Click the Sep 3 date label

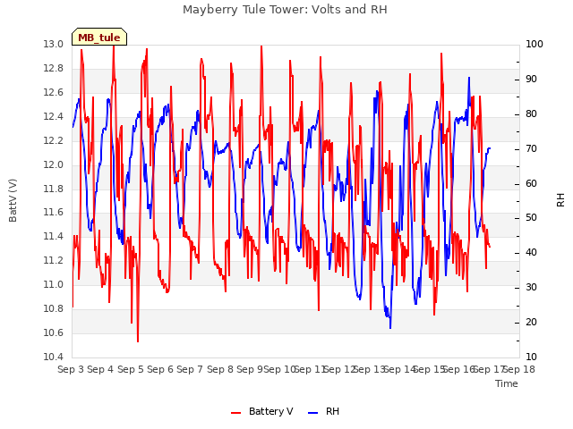point(71,369)
